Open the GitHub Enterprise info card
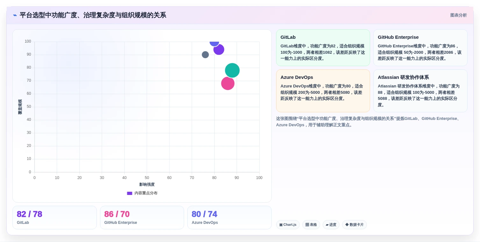Image resolution: width=480 pixels, height=242 pixels. coord(420,48)
